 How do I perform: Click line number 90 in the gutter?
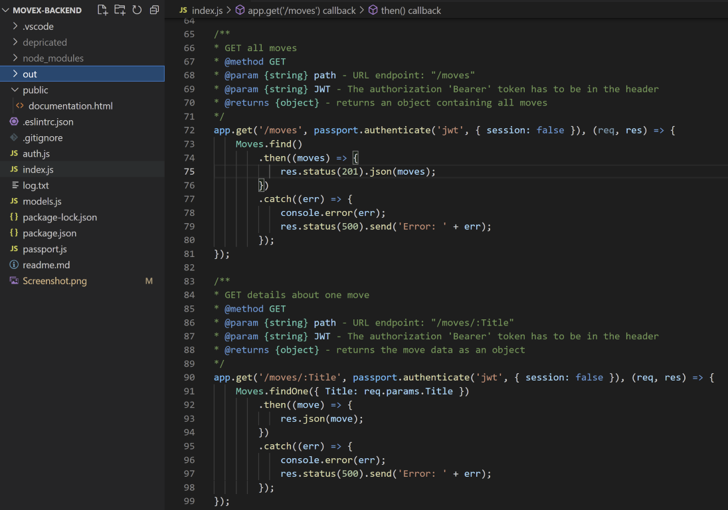tap(189, 377)
